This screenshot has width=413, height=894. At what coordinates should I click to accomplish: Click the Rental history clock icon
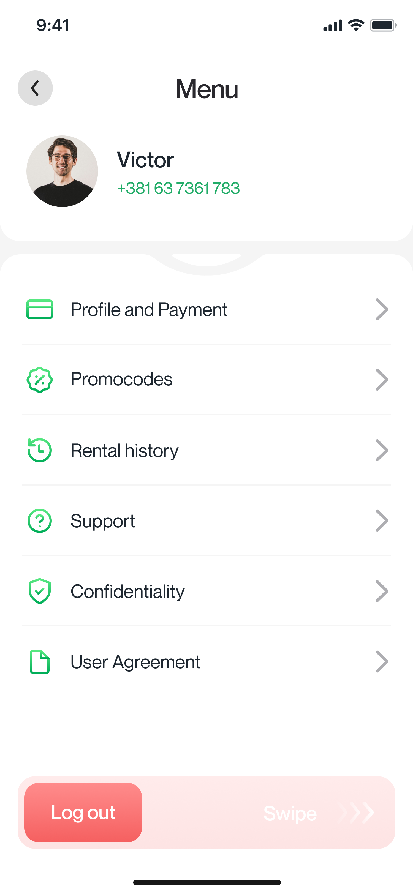tap(40, 450)
